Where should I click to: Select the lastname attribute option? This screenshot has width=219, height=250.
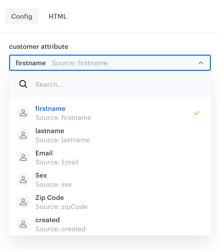[x=63, y=135]
